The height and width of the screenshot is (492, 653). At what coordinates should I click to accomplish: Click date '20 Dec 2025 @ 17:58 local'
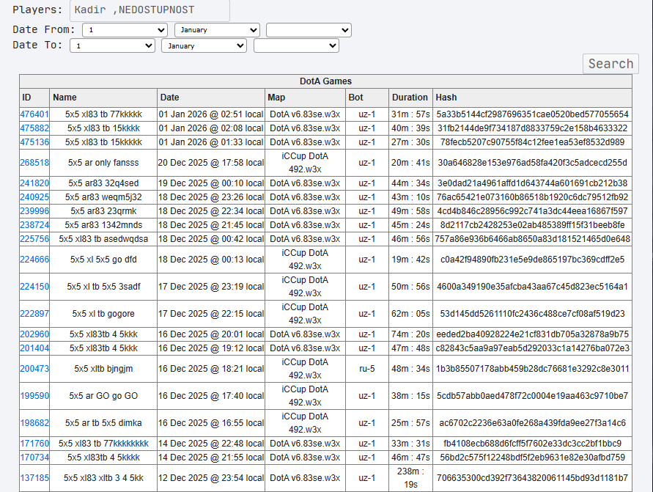click(x=211, y=163)
